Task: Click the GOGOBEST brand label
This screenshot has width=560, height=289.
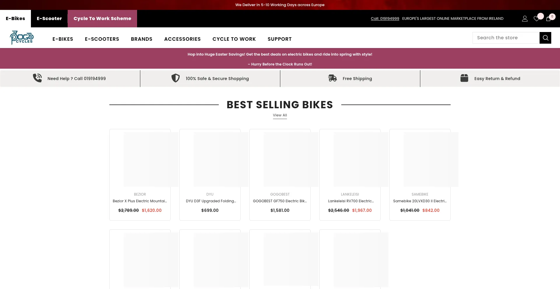Action: point(280,194)
